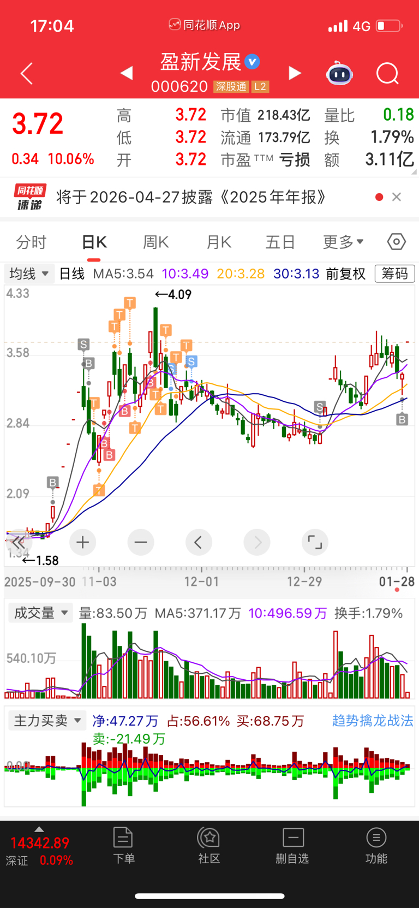Screen dimensions: 419x908
Task: Switch to the 分时 tab
Action: [x=31, y=242]
